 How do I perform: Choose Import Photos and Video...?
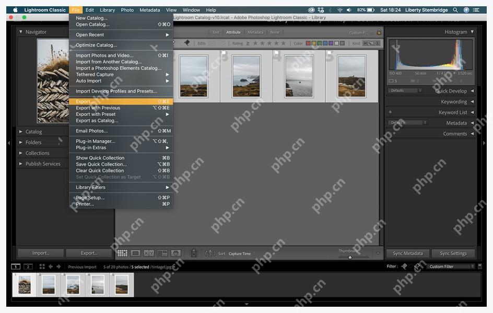pos(121,55)
